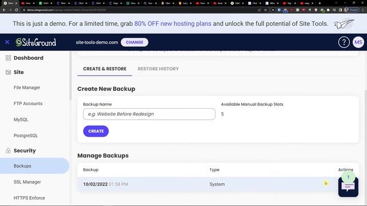
Task: Open SSL Manager from the sidebar
Action: (x=27, y=182)
